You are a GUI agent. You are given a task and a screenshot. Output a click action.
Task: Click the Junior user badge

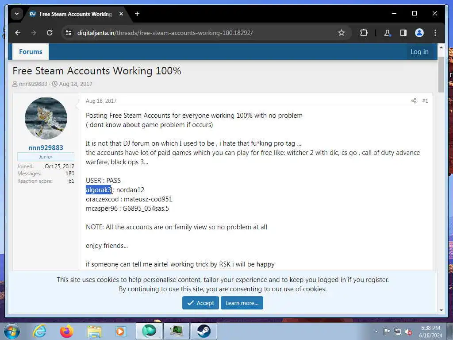[46, 157]
